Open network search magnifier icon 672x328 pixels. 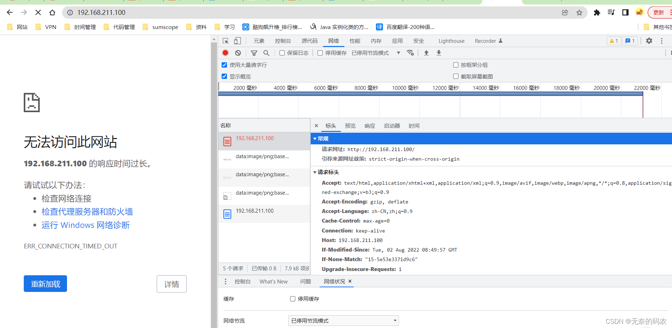(266, 53)
